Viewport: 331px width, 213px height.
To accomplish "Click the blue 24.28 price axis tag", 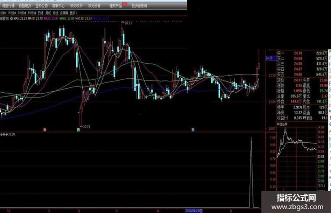I will pyautogui.click(x=271, y=58).
